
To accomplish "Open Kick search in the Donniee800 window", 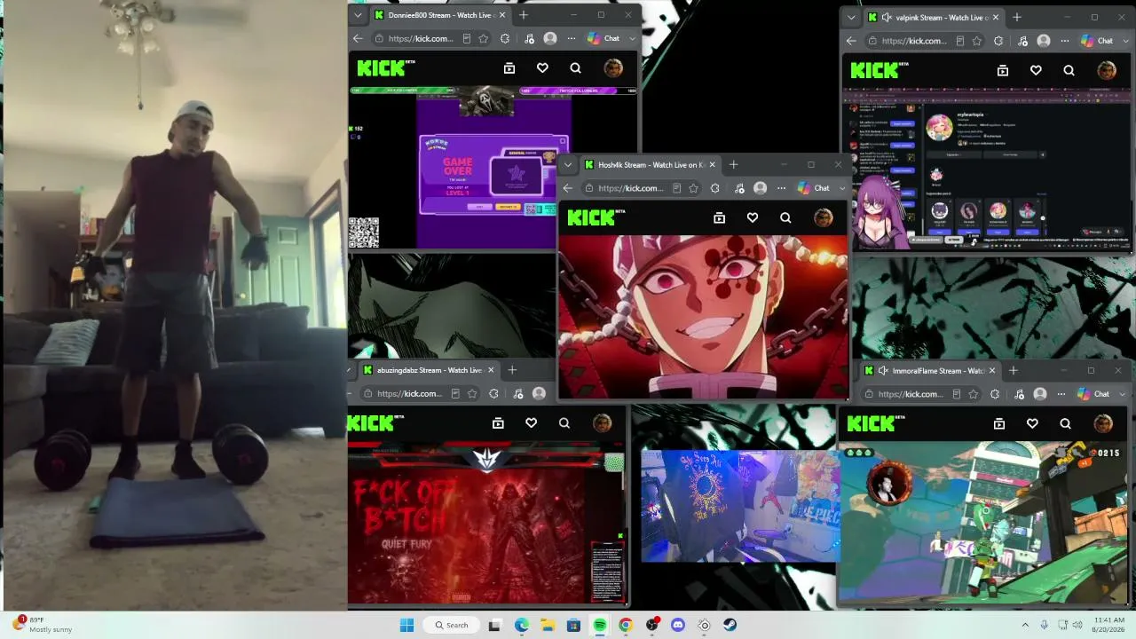I will pyautogui.click(x=575, y=68).
